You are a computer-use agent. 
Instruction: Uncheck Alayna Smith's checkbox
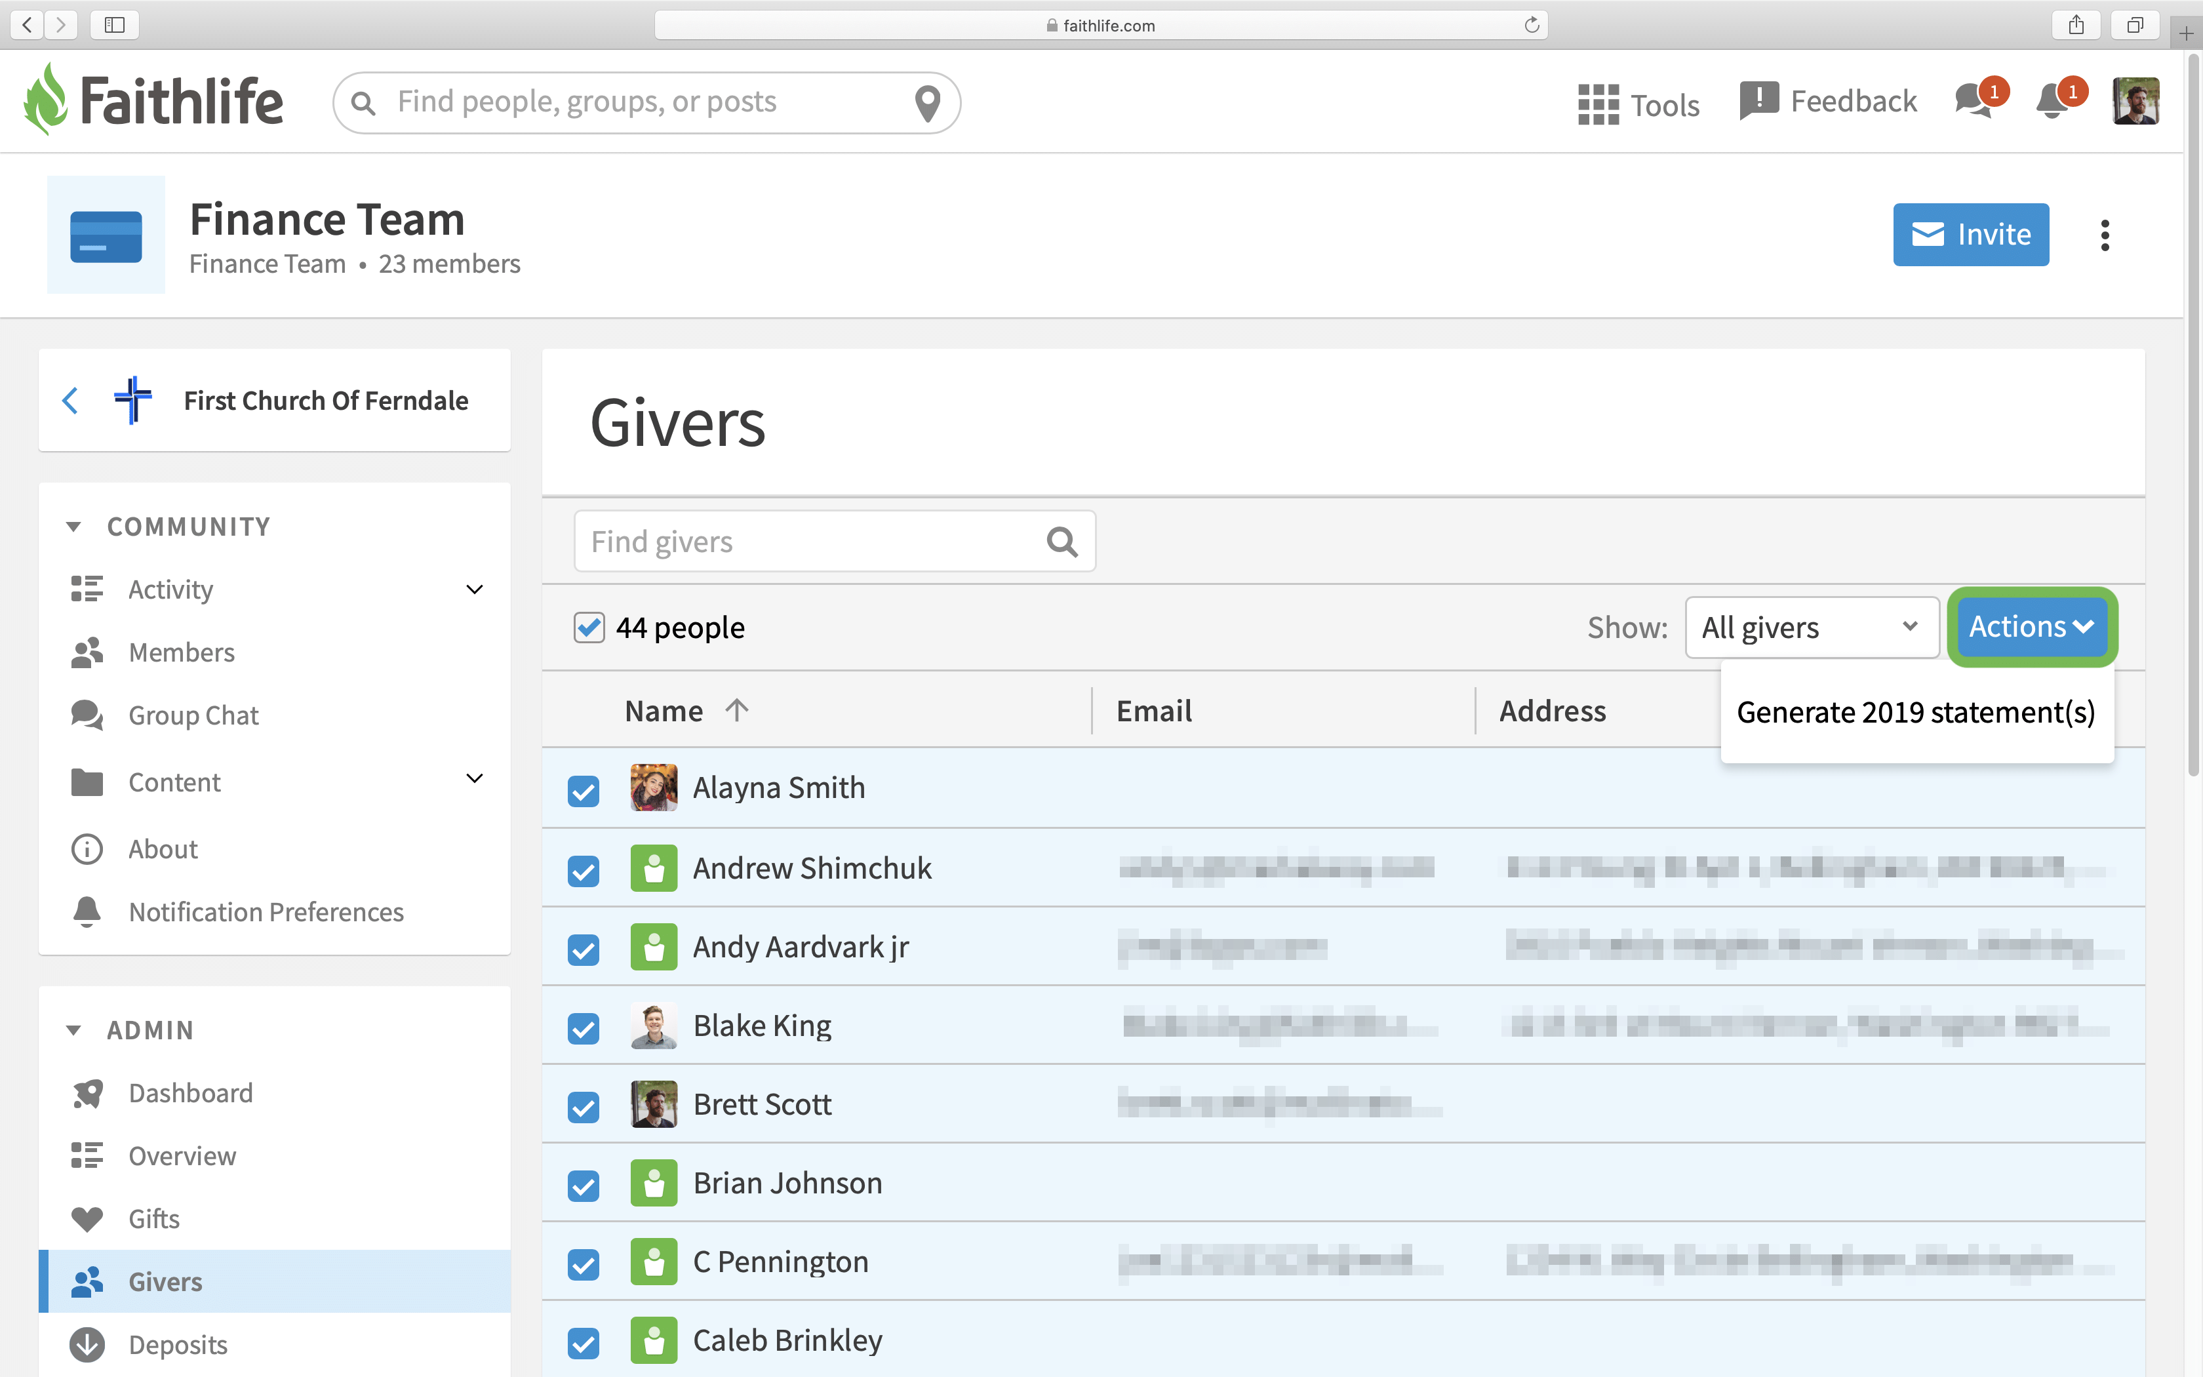pos(584,791)
